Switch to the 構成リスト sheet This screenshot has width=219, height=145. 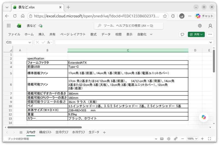[45, 132]
